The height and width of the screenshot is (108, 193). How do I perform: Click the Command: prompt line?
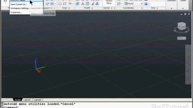coord(11,107)
